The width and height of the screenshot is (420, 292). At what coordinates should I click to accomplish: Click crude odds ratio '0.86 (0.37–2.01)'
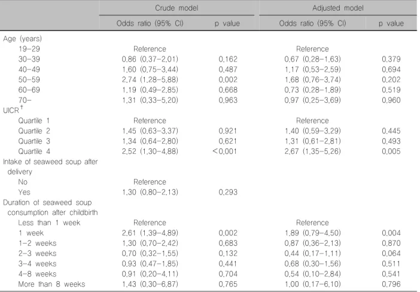150,59
